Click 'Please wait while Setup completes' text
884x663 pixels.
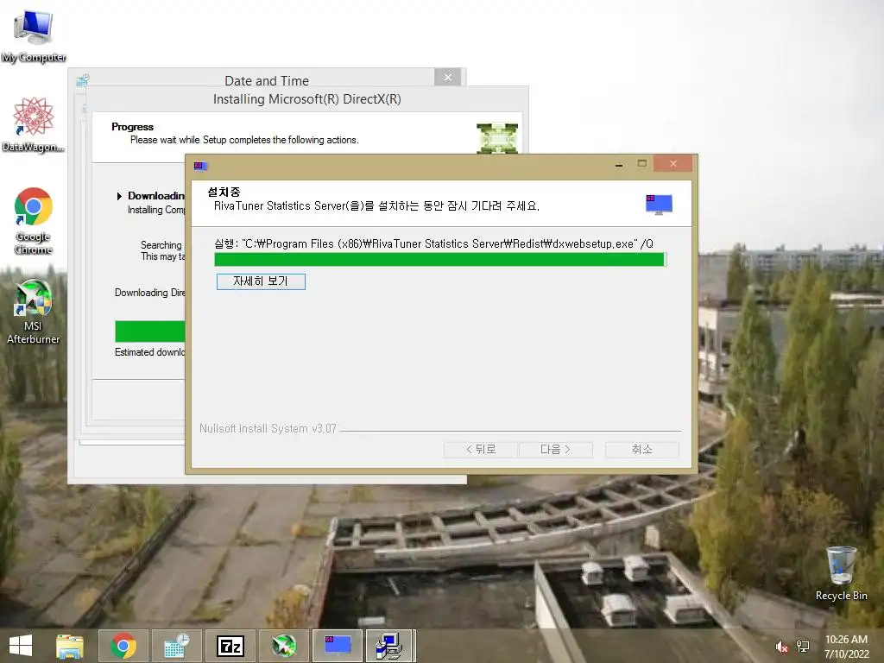(244, 140)
